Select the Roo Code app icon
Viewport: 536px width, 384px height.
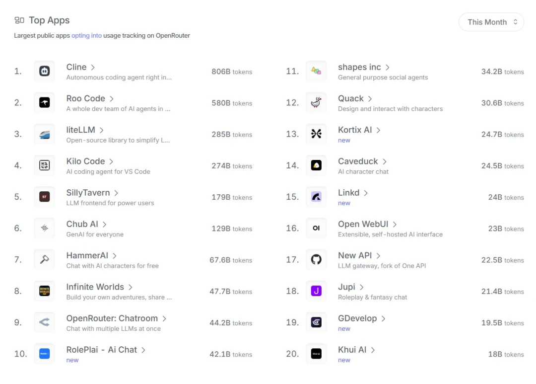(x=44, y=102)
